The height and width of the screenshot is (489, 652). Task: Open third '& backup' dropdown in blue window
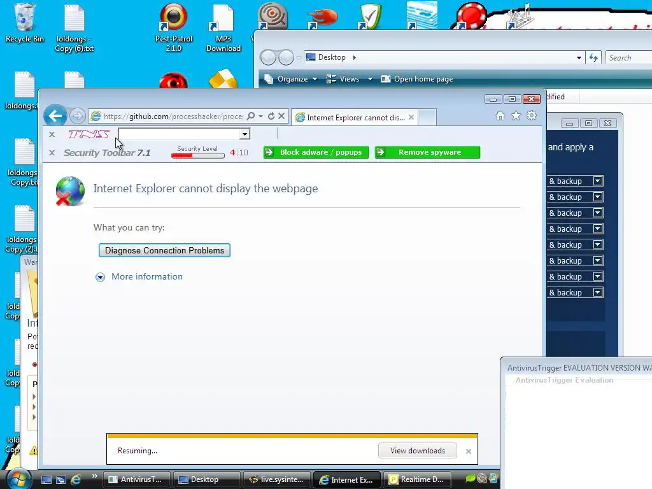tap(598, 213)
